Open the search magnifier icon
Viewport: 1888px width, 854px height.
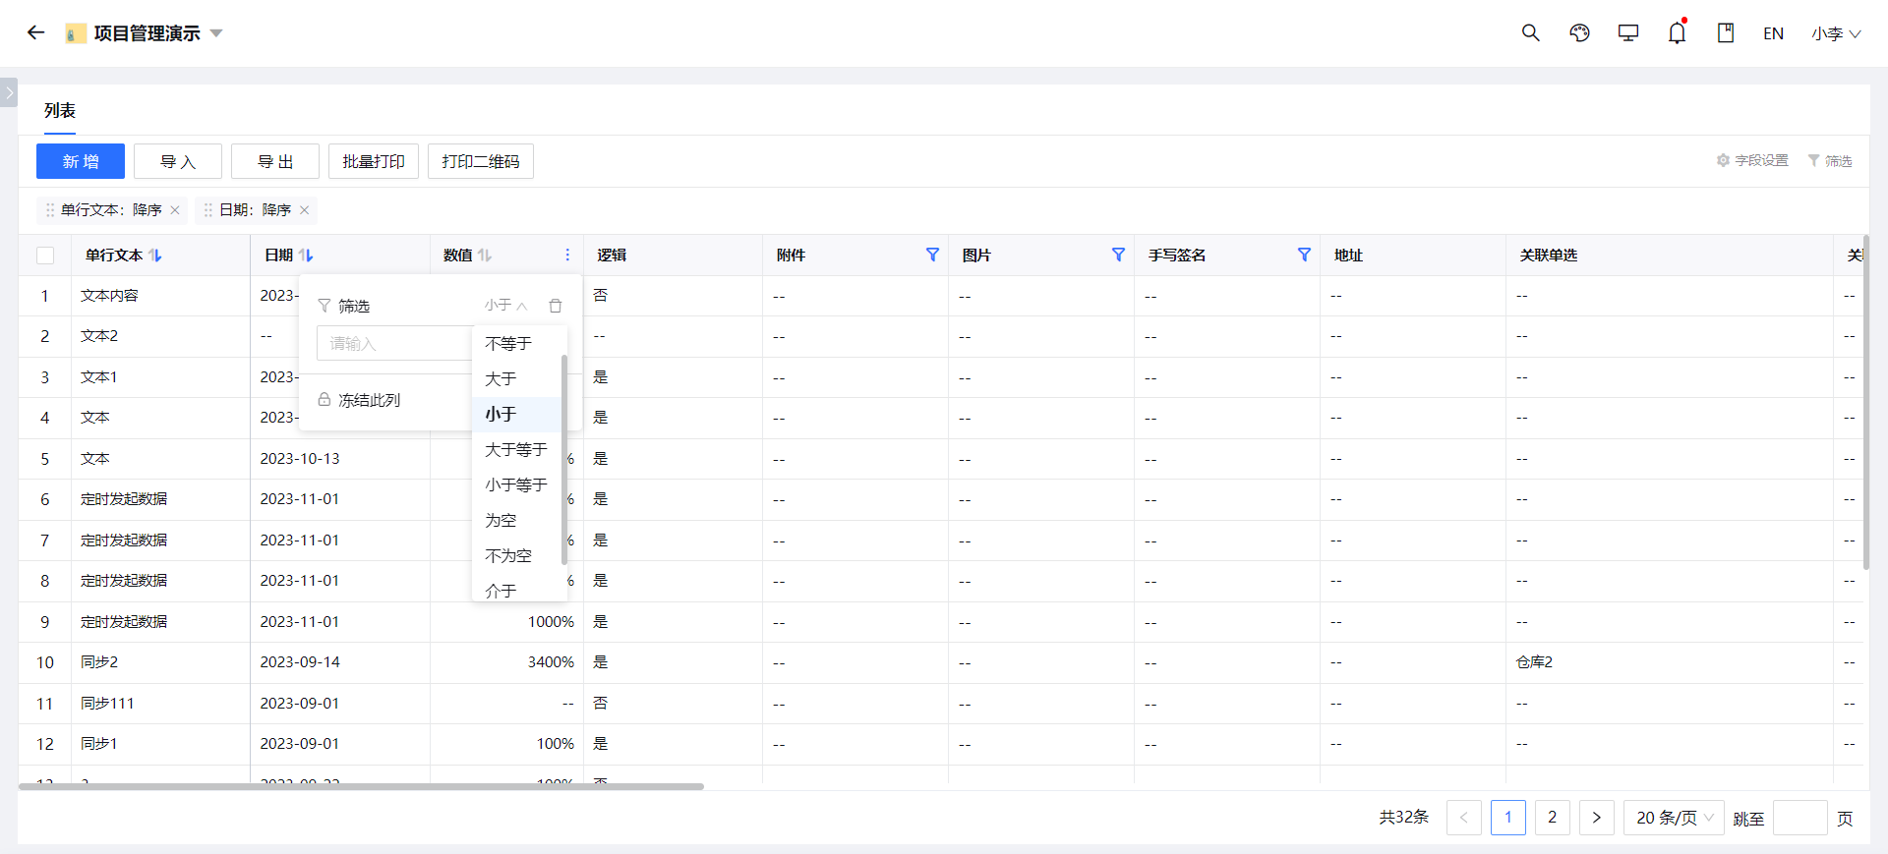point(1530,32)
